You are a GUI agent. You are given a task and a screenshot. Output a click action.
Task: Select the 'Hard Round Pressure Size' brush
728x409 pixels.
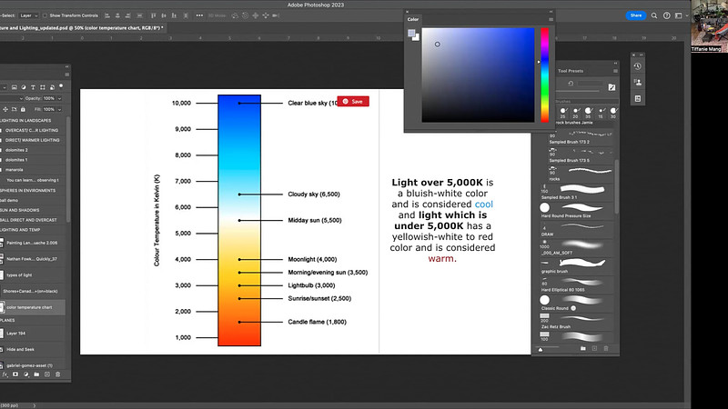click(576, 210)
